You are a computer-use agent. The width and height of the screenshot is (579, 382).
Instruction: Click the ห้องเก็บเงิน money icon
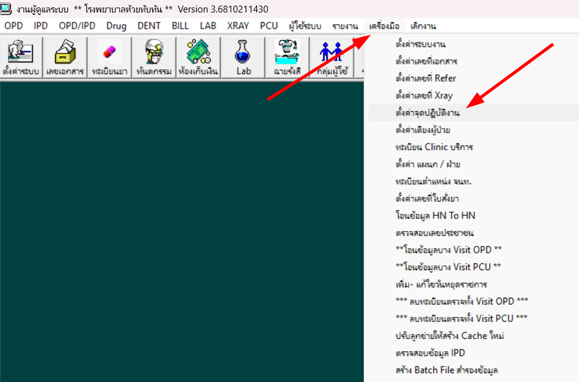pyautogui.click(x=198, y=57)
